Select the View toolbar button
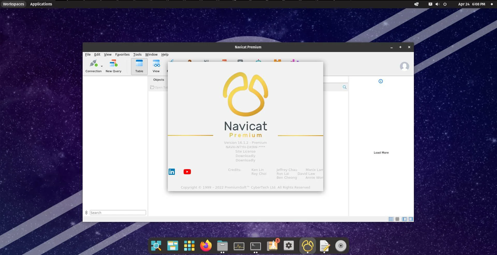Image resolution: width=497 pixels, height=255 pixels. click(x=156, y=66)
